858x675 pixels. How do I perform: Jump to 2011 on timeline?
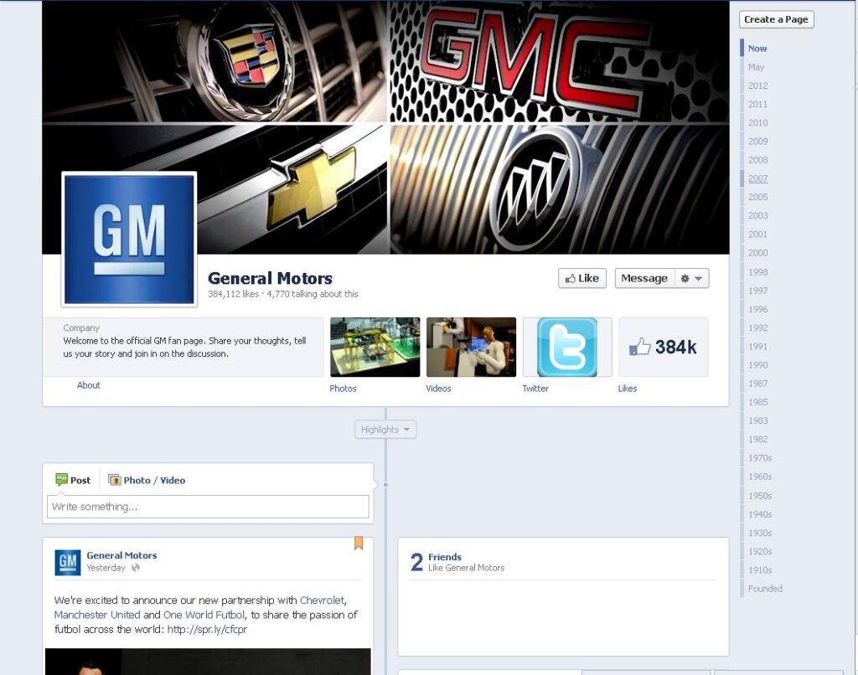pyautogui.click(x=757, y=104)
